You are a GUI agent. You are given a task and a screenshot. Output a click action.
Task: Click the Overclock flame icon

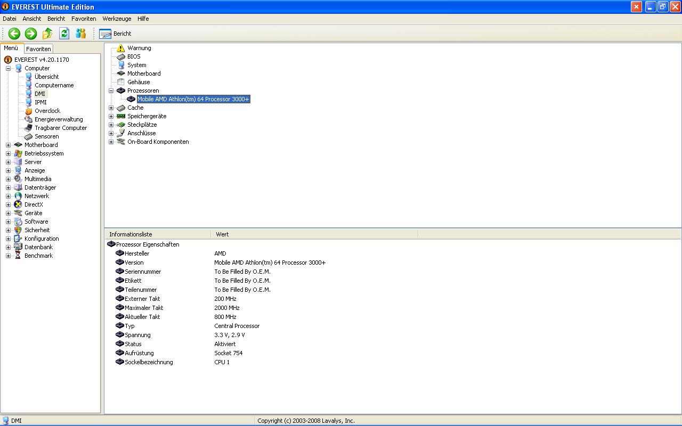pyautogui.click(x=29, y=111)
